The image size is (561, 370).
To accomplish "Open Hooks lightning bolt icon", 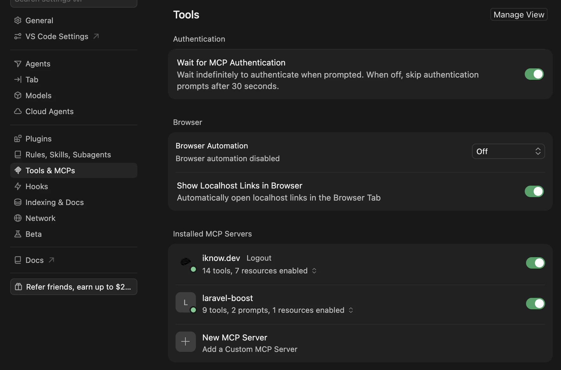I will [x=18, y=186].
